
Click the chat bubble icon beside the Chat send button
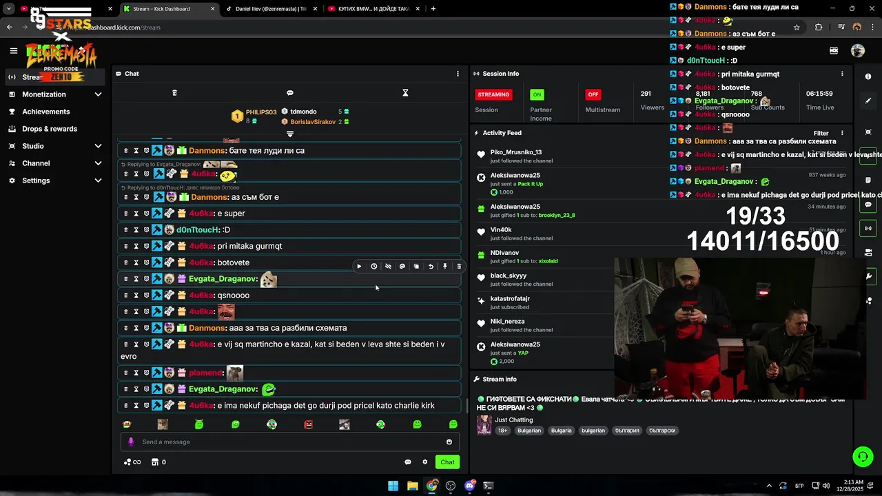coord(408,462)
